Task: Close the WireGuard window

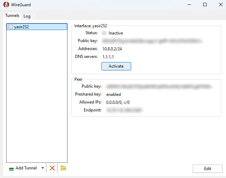Action: pos(221,4)
